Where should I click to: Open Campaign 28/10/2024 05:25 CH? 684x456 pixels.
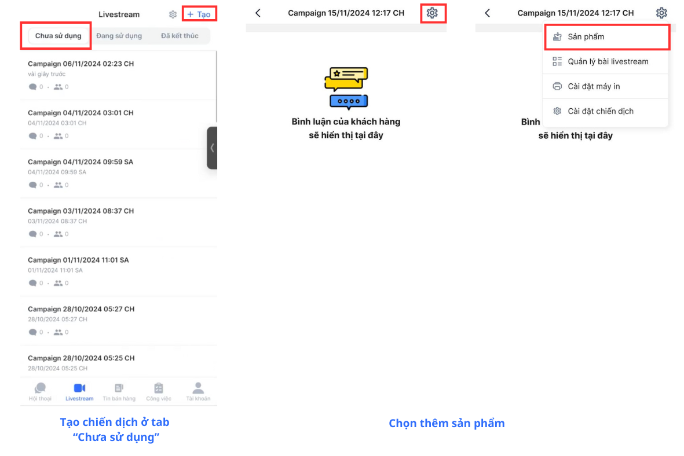[x=118, y=362]
